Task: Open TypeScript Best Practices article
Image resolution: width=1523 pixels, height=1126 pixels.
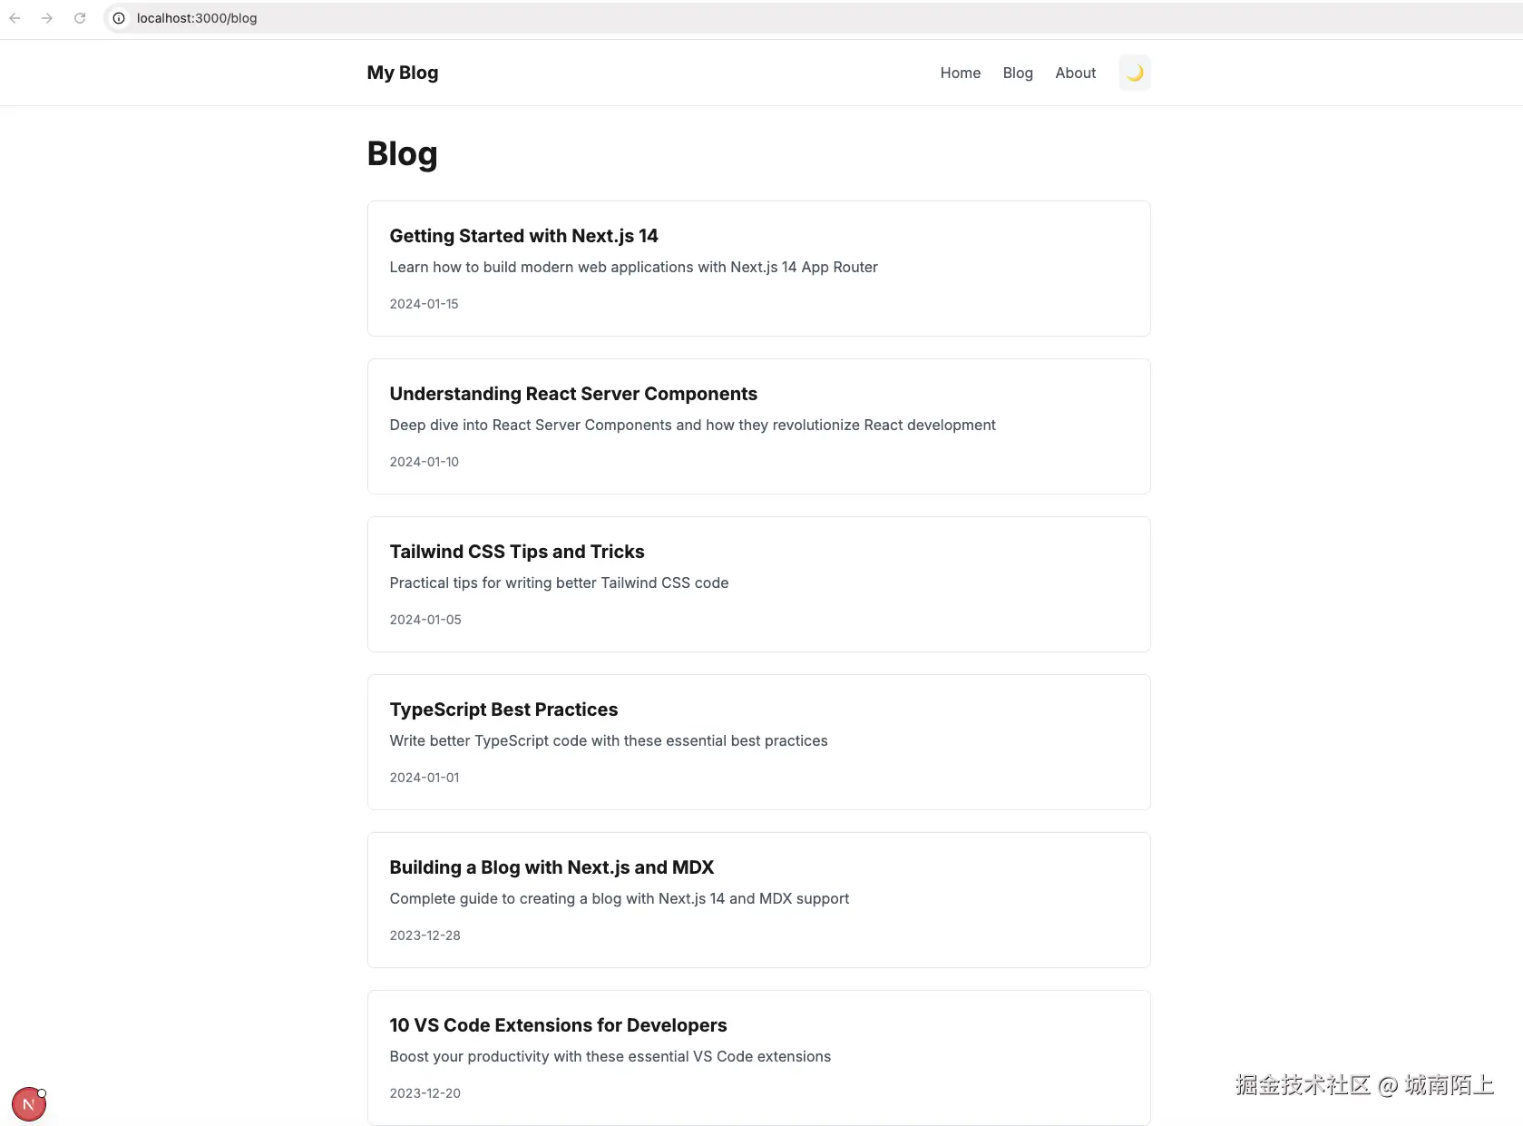Action: tap(503, 710)
